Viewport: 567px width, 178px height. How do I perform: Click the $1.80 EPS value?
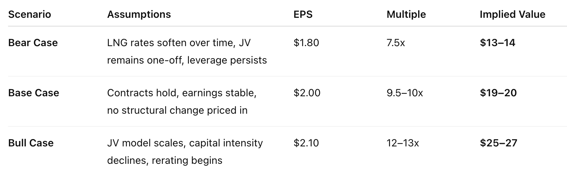coord(306,43)
